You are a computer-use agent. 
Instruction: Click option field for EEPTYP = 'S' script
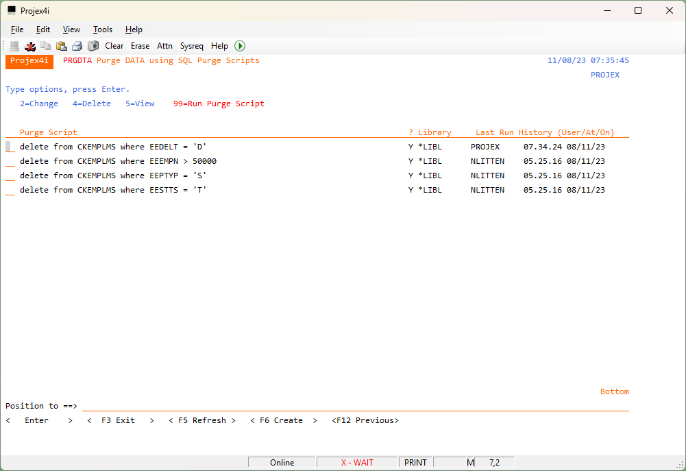coord(10,176)
